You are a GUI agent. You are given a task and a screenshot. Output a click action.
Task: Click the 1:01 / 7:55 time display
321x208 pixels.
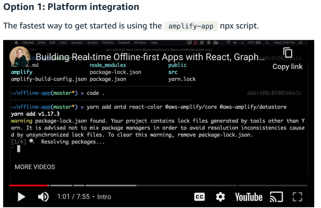click(x=73, y=197)
